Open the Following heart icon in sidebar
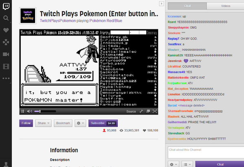Screen dimensions: 244x167 point(6,30)
